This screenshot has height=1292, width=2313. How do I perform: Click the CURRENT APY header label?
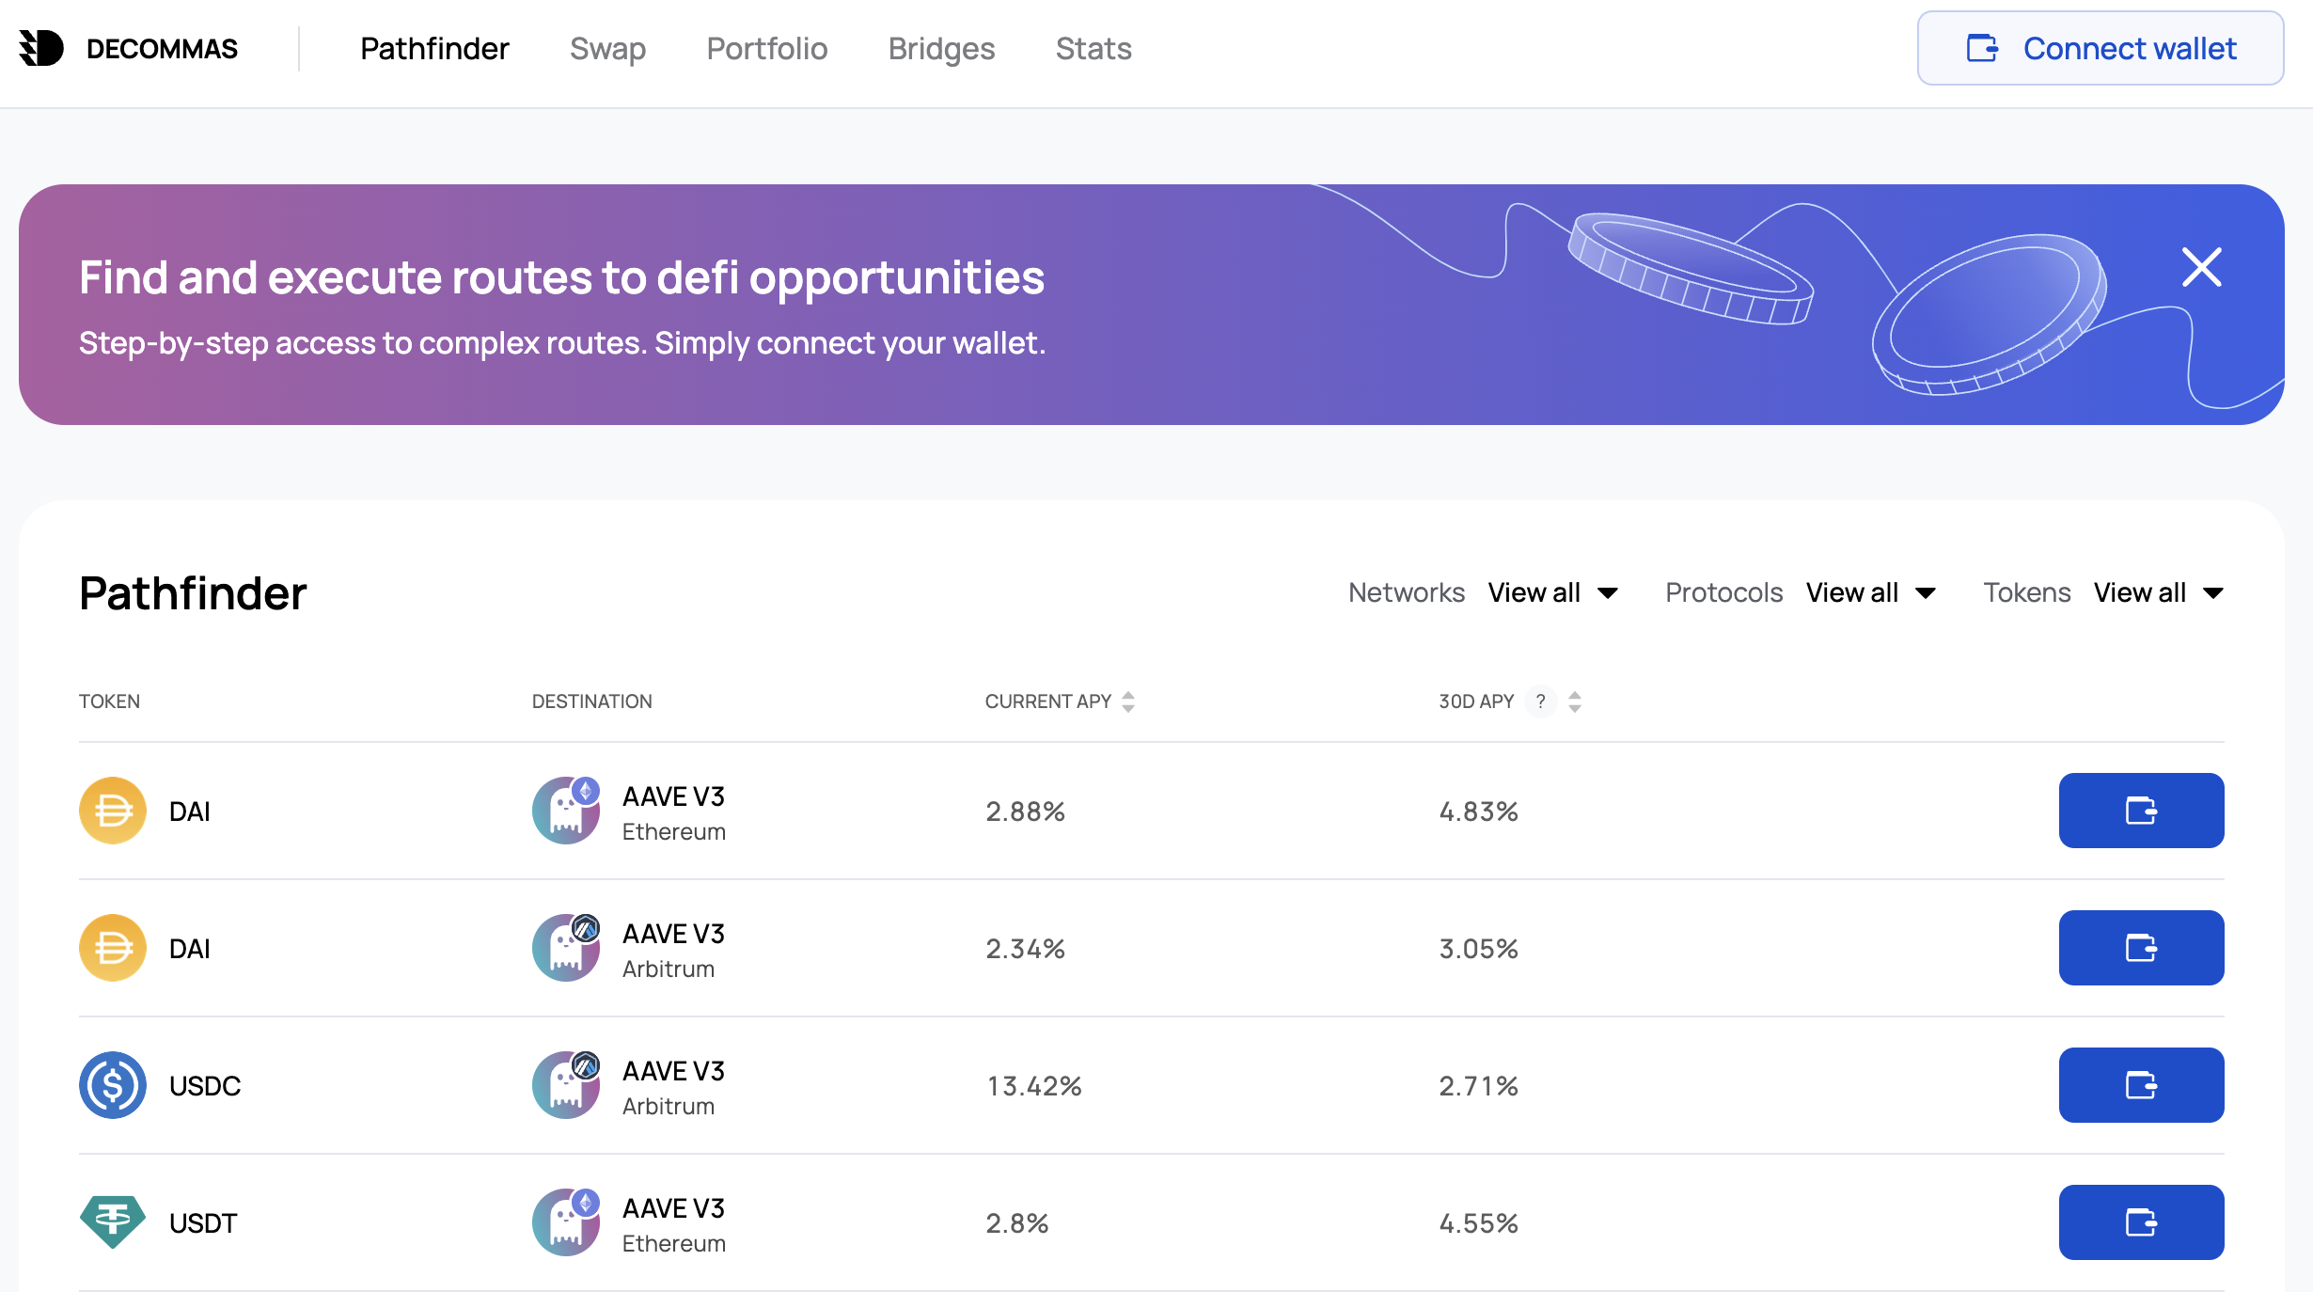tap(1047, 701)
